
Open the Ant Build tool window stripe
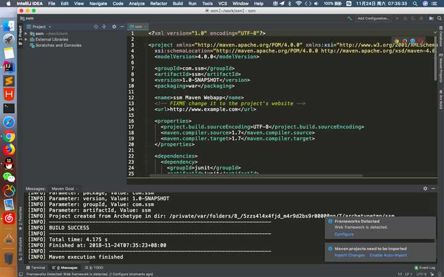click(441, 100)
